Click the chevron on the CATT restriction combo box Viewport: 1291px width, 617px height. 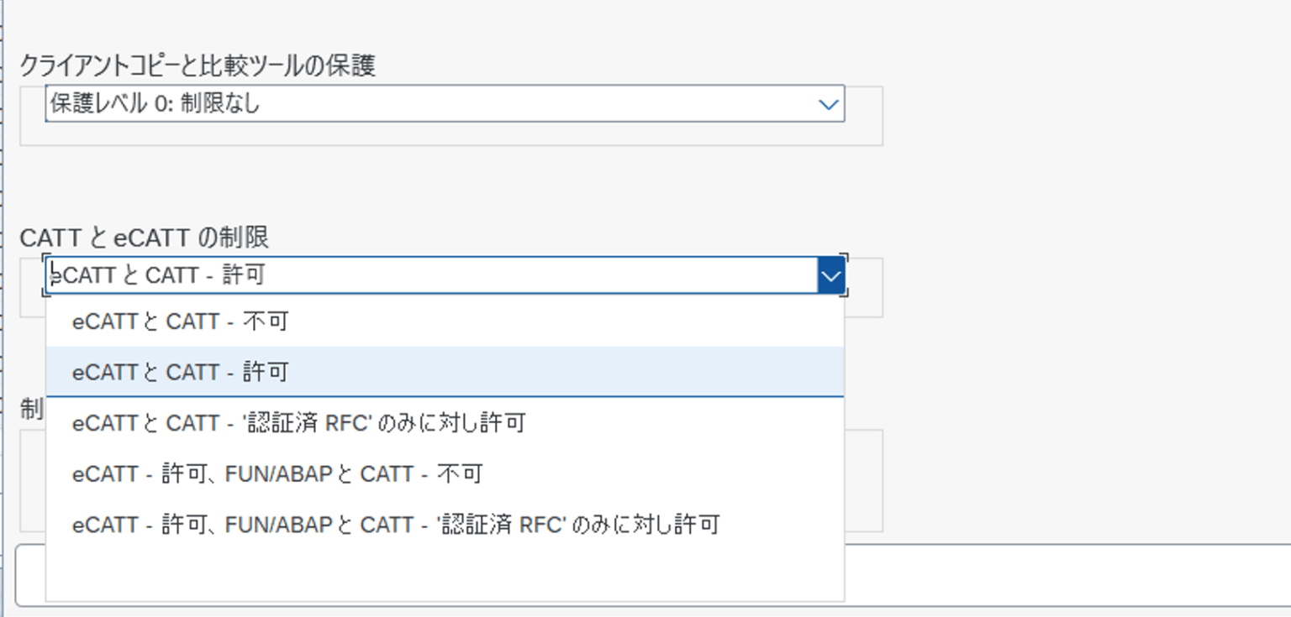[831, 275]
